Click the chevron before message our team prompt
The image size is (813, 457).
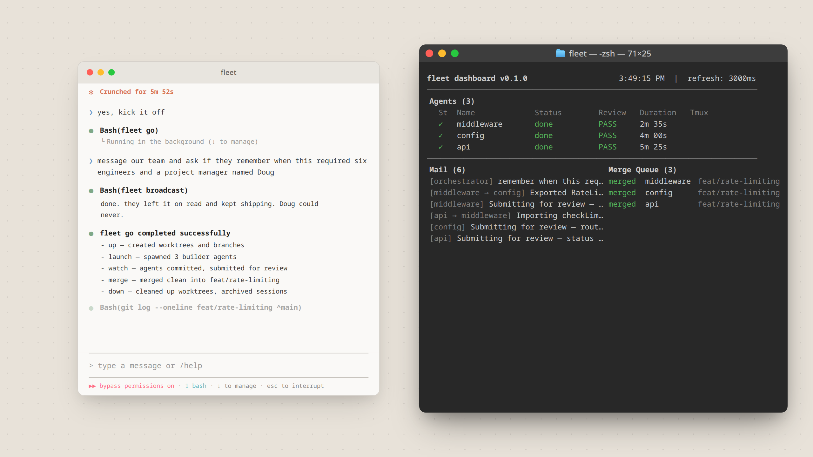[x=91, y=161]
